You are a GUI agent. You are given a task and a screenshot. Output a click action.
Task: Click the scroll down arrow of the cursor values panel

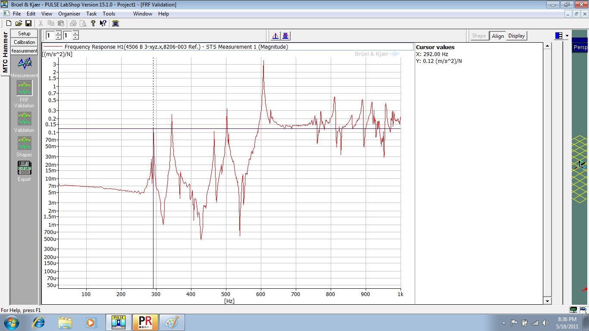pyautogui.click(x=547, y=301)
